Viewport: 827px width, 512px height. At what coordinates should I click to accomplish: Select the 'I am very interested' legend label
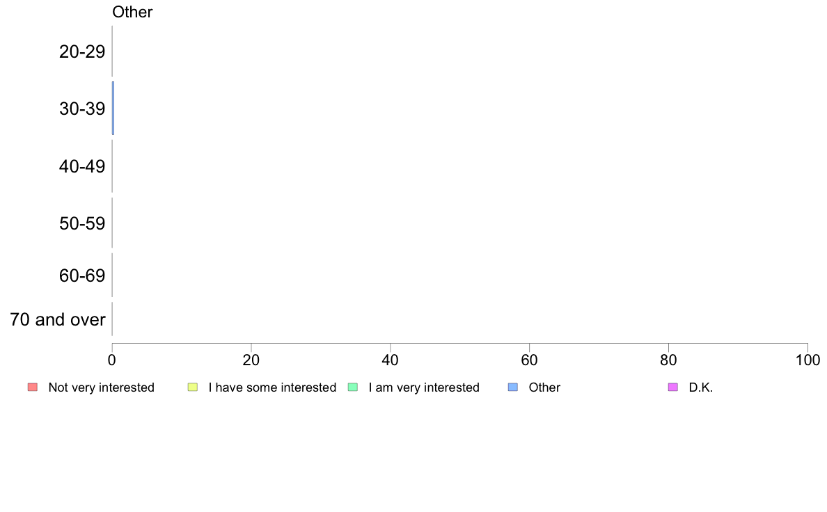pos(424,387)
